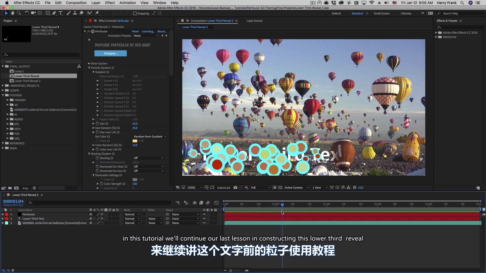Expand the Show System group
This screenshot has height=273, width=486.
[x=89, y=63]
